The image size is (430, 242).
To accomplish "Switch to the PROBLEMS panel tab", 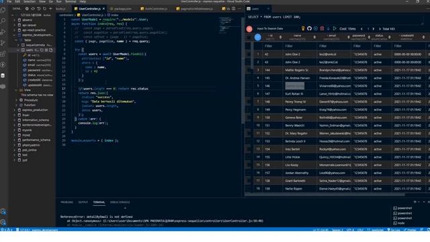I will click(x=67, y=202).
